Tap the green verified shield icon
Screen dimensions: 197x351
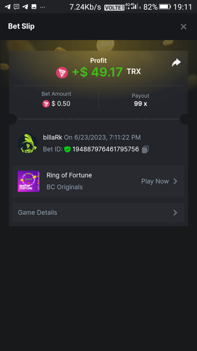pos(67,149)
